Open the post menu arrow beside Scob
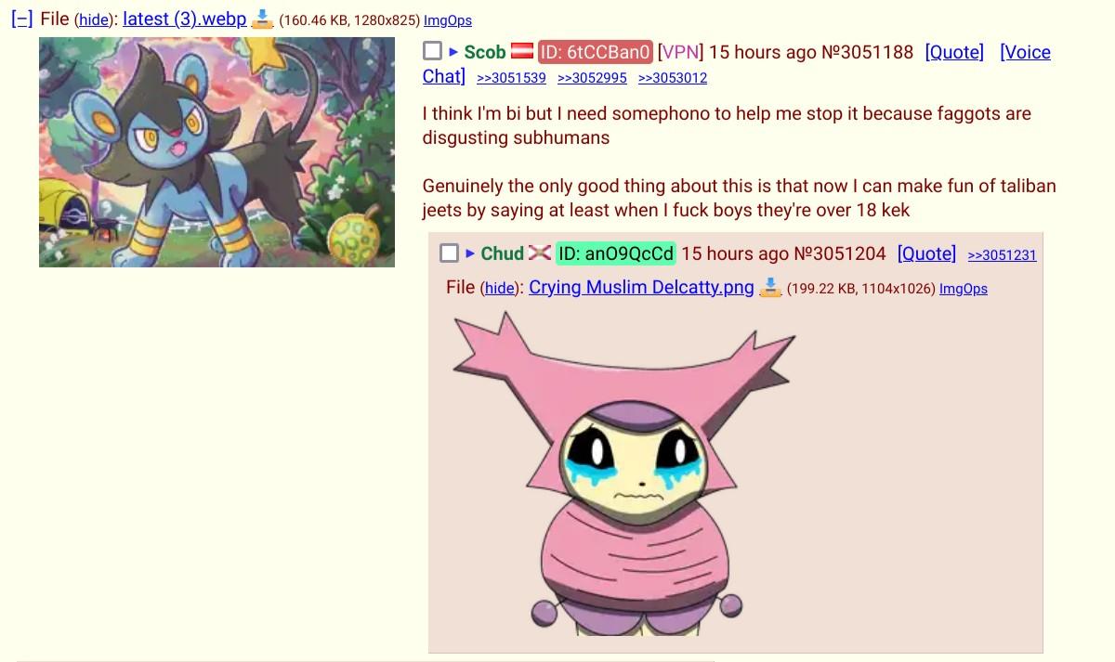This screenshot has height=662, width=1115. 453,52
